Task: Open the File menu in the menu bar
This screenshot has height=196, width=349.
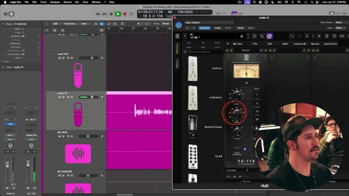Action: (26, 2)
